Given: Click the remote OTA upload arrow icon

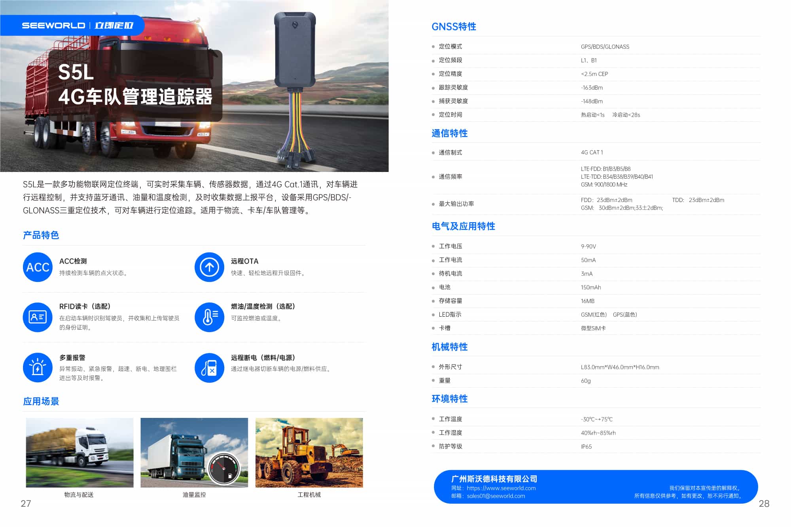Looking at the screenshot, I should click(209, 267).
